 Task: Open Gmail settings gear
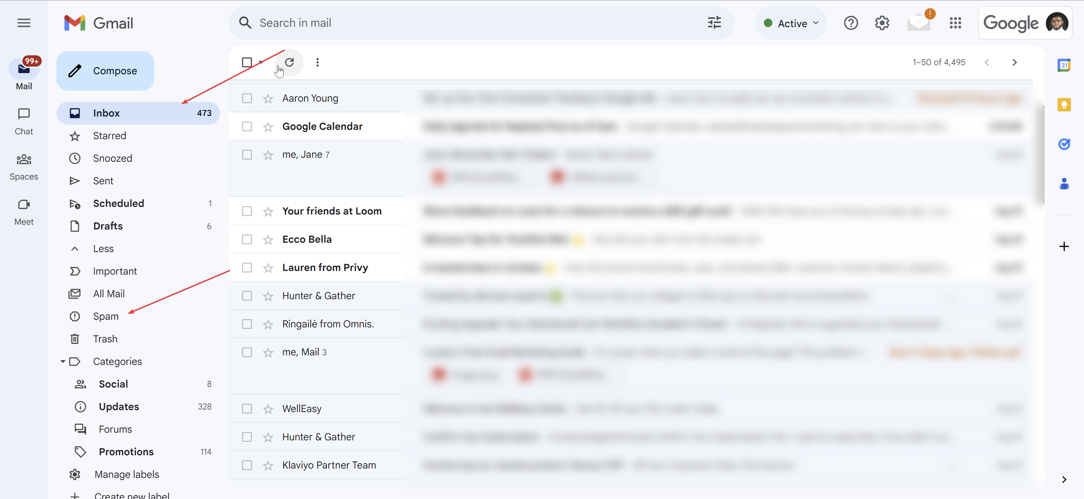point(882,23)
